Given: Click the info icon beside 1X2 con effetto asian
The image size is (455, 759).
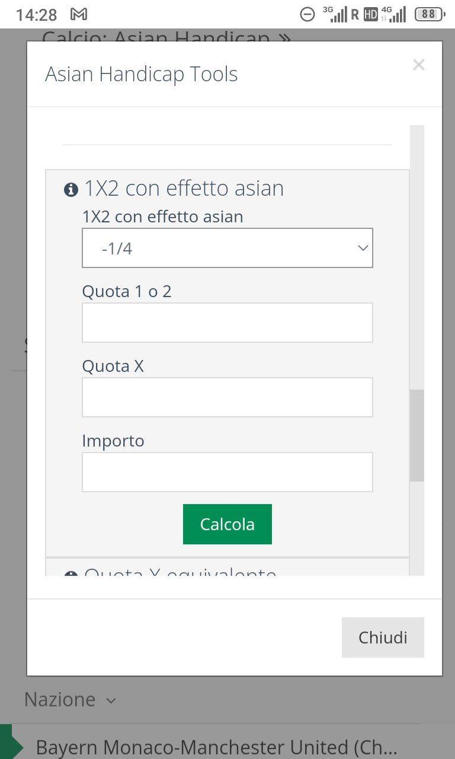Looking at the screenshot, I should 71,190.
